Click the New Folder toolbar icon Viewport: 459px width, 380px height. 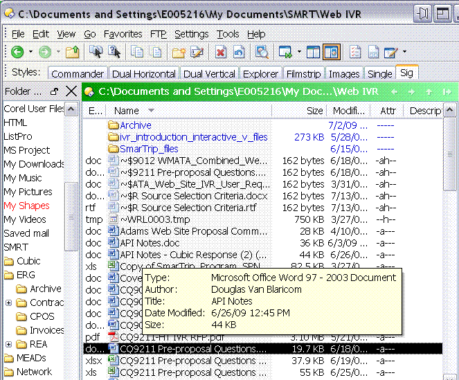179,52
